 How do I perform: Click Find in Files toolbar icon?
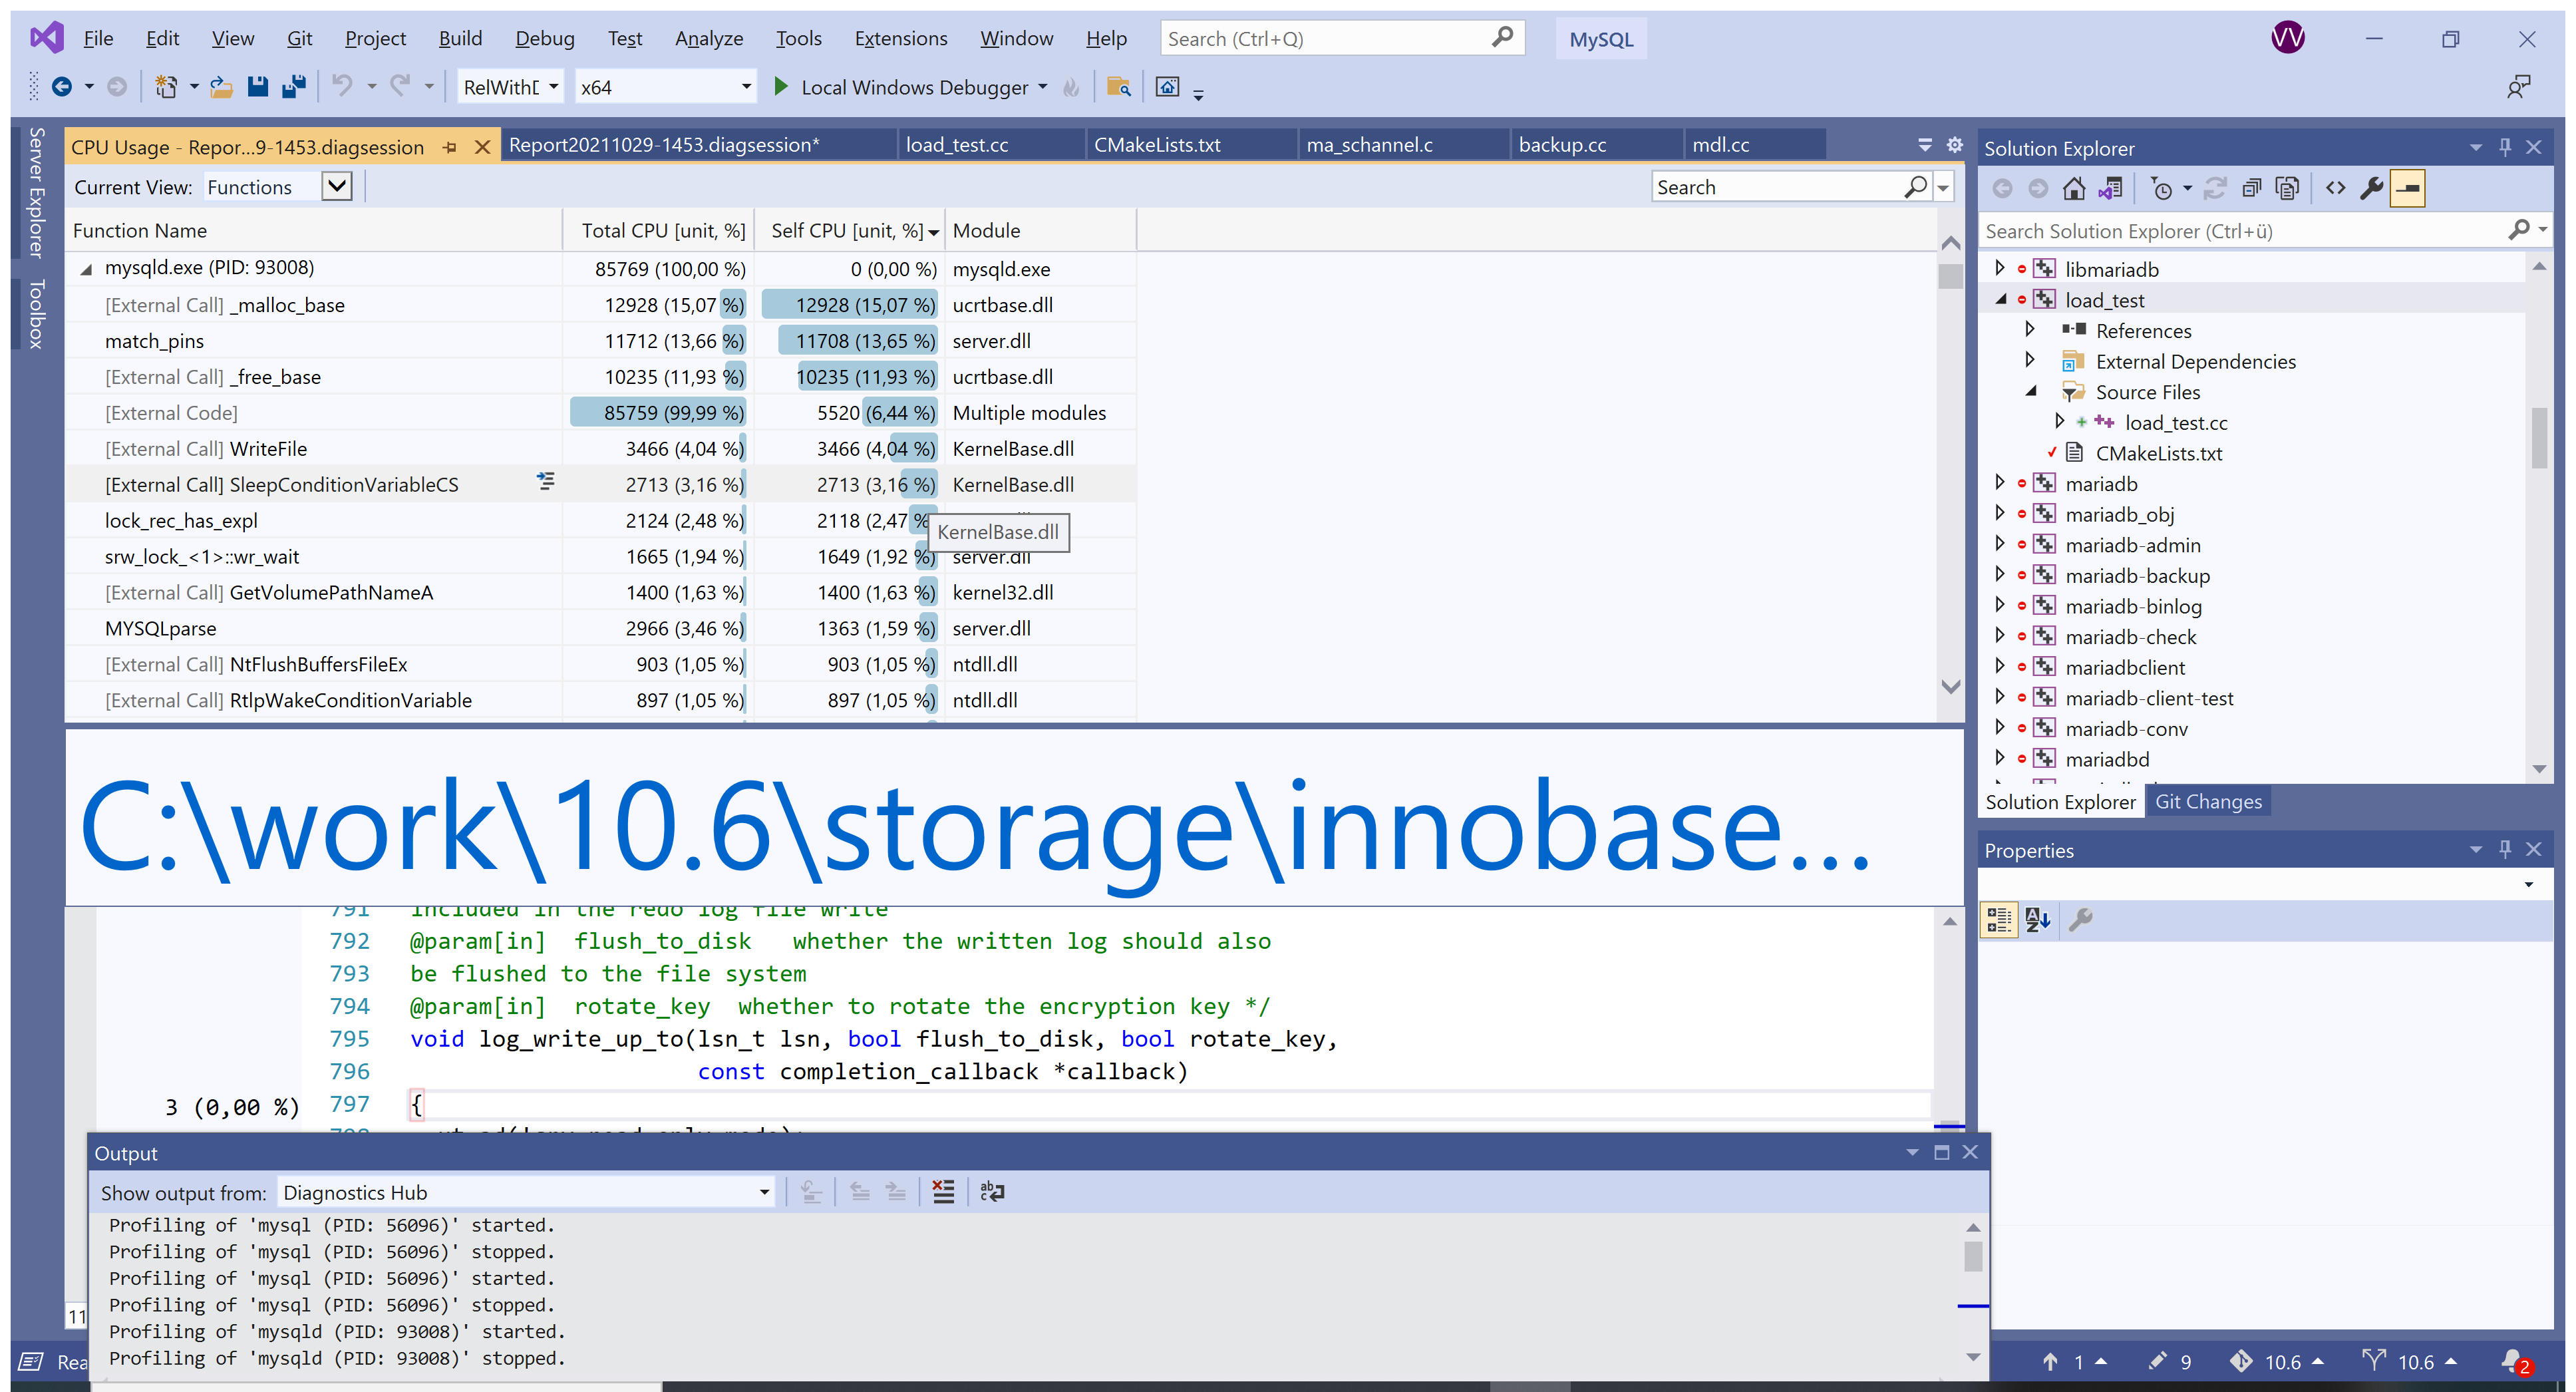[1119, 87]
